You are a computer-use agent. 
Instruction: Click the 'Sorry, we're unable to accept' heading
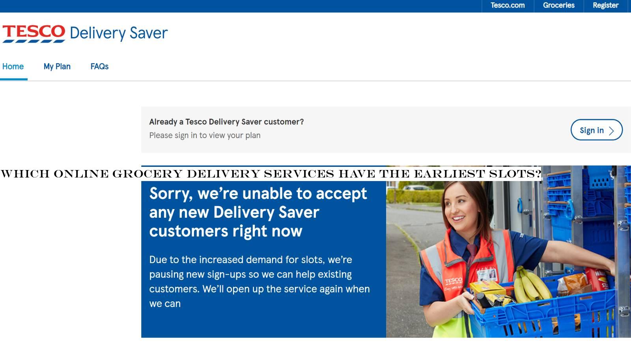point(258,212)
